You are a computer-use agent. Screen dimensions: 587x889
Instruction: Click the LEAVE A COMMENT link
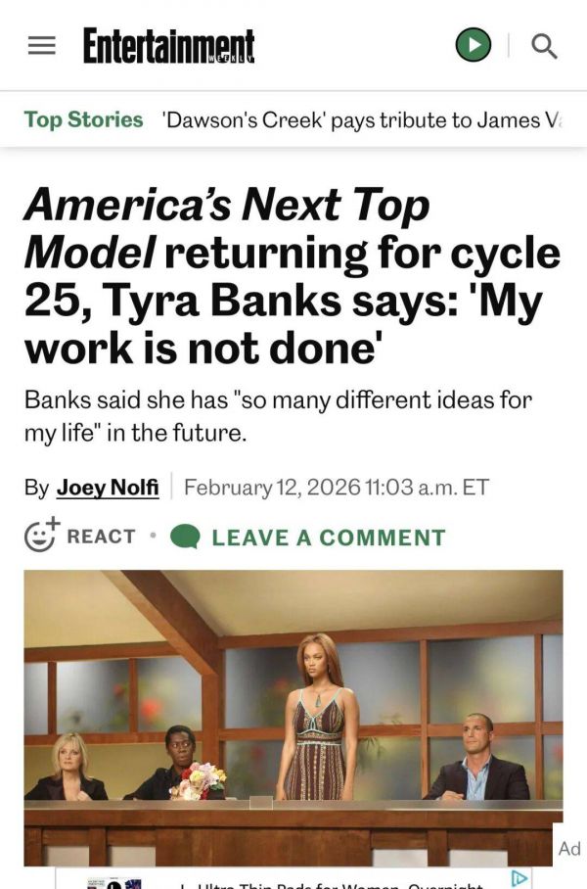point(328,537)
